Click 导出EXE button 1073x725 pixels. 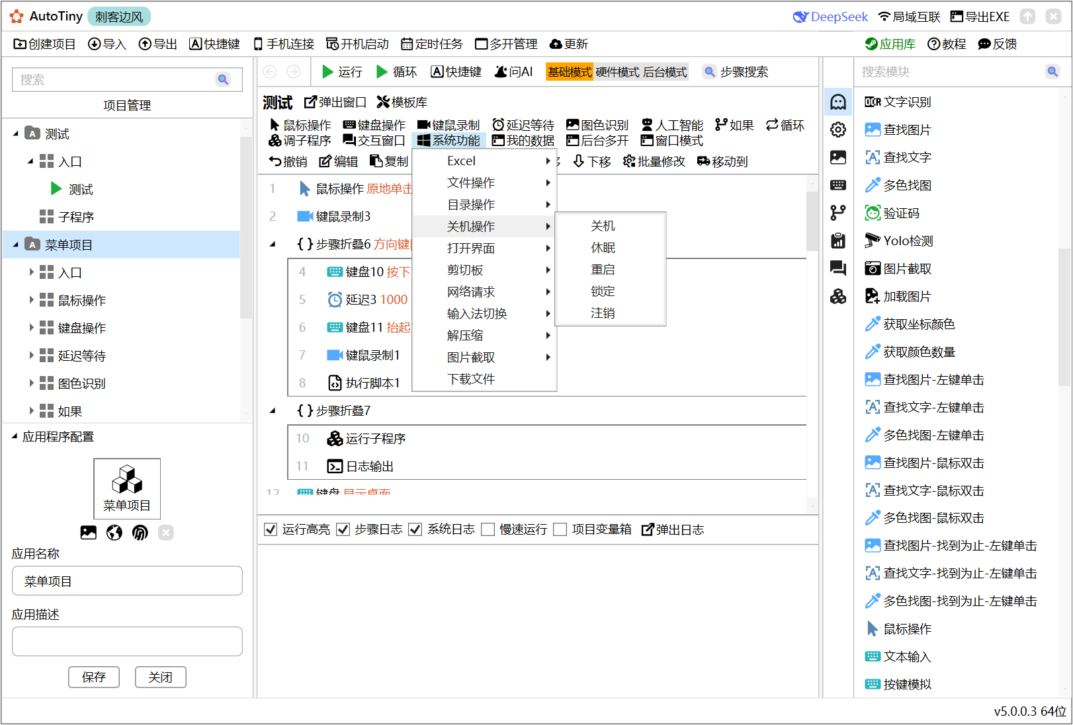tap(980, 17)
